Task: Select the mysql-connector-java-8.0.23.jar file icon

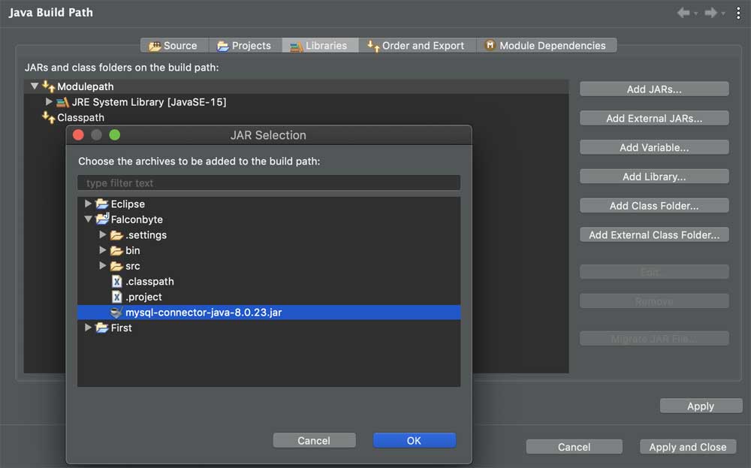Action: [x=117, y=313]
